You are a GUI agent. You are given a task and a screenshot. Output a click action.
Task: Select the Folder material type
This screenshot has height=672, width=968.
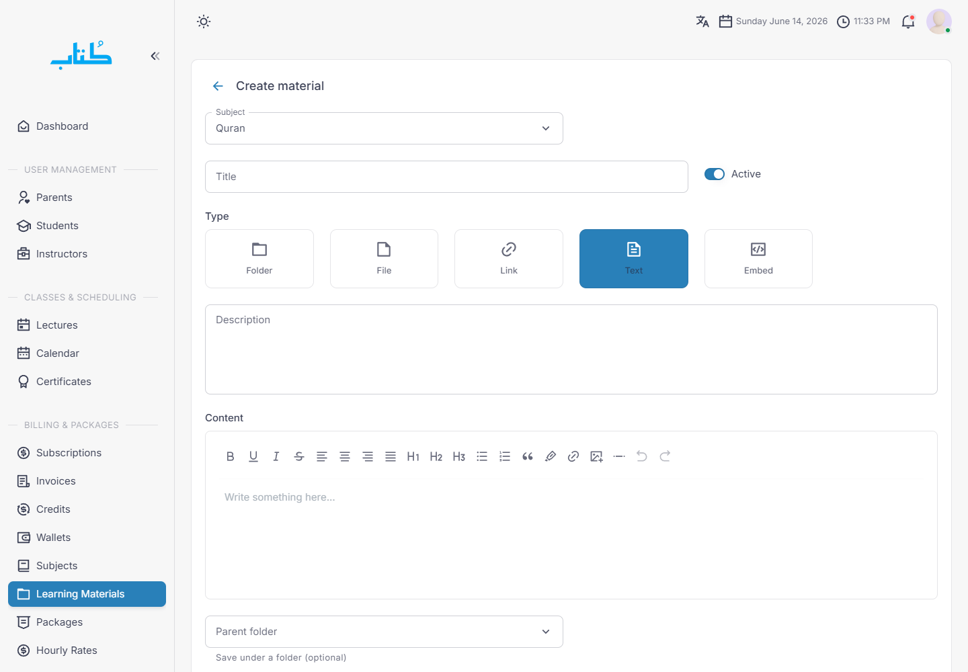tap(259, 259)
